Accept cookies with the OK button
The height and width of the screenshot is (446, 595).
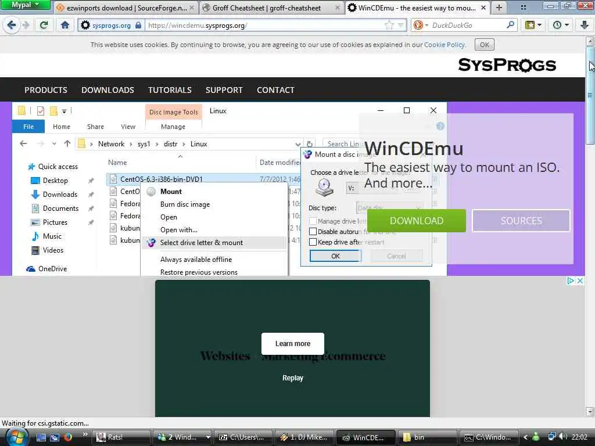point(485,45)
